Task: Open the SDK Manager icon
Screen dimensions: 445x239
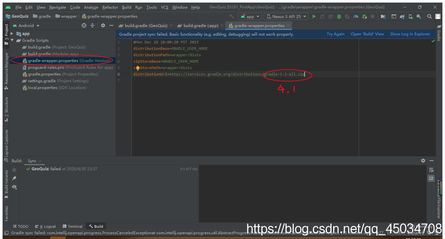Action: [x=419, y=16]
